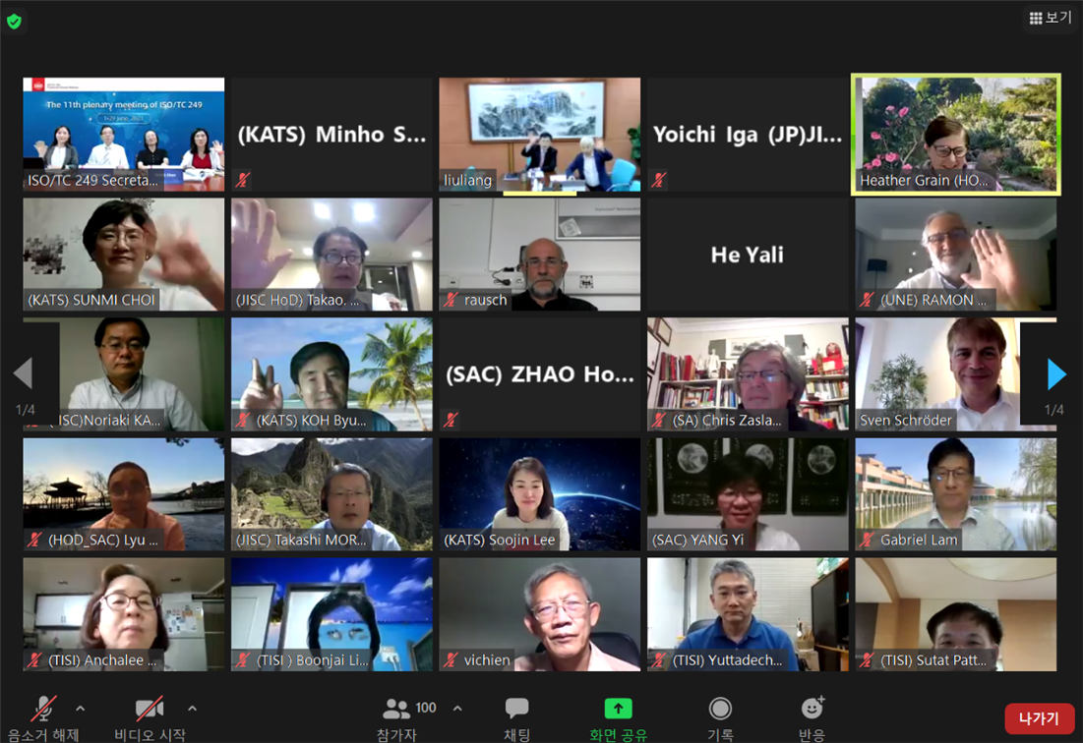Image resolution: width=1083 pixels, height=743 pixels.
Task: Unmute microphone via 음소거 해제
Action: [42, 709]
